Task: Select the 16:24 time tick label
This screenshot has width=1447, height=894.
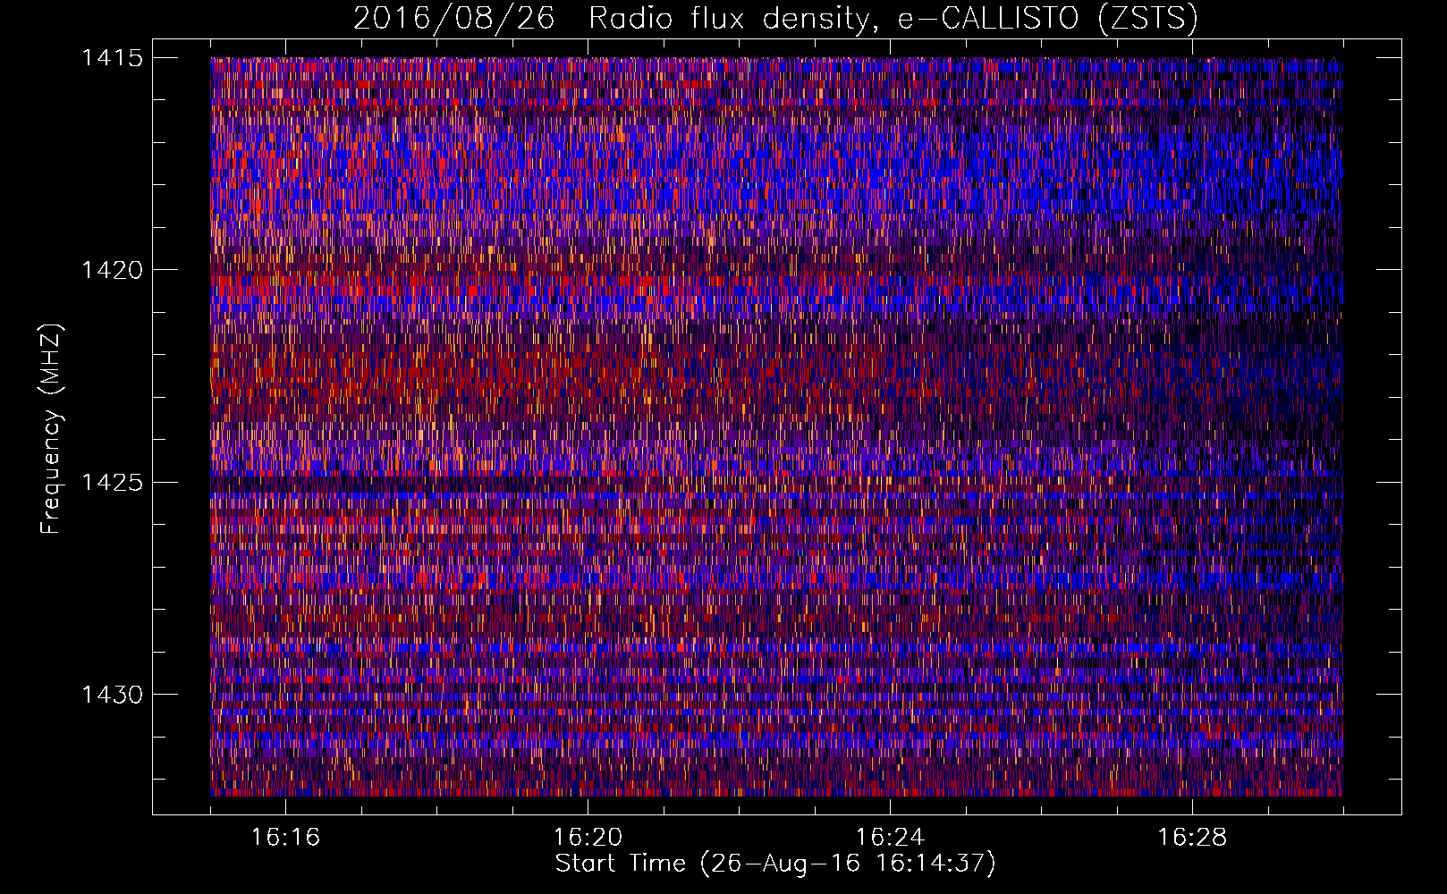Action: [890, 837]
